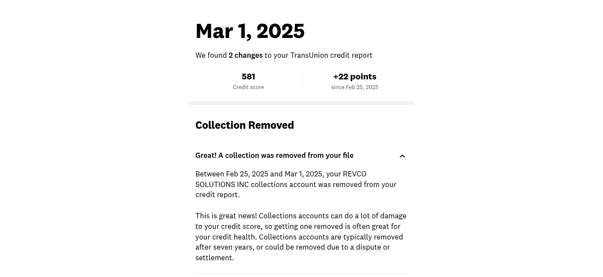The height and width of the screenshot is (277, 603).
Task: Click the 'Great! A collection was removed' header
Action: click(x=275, y=155)
